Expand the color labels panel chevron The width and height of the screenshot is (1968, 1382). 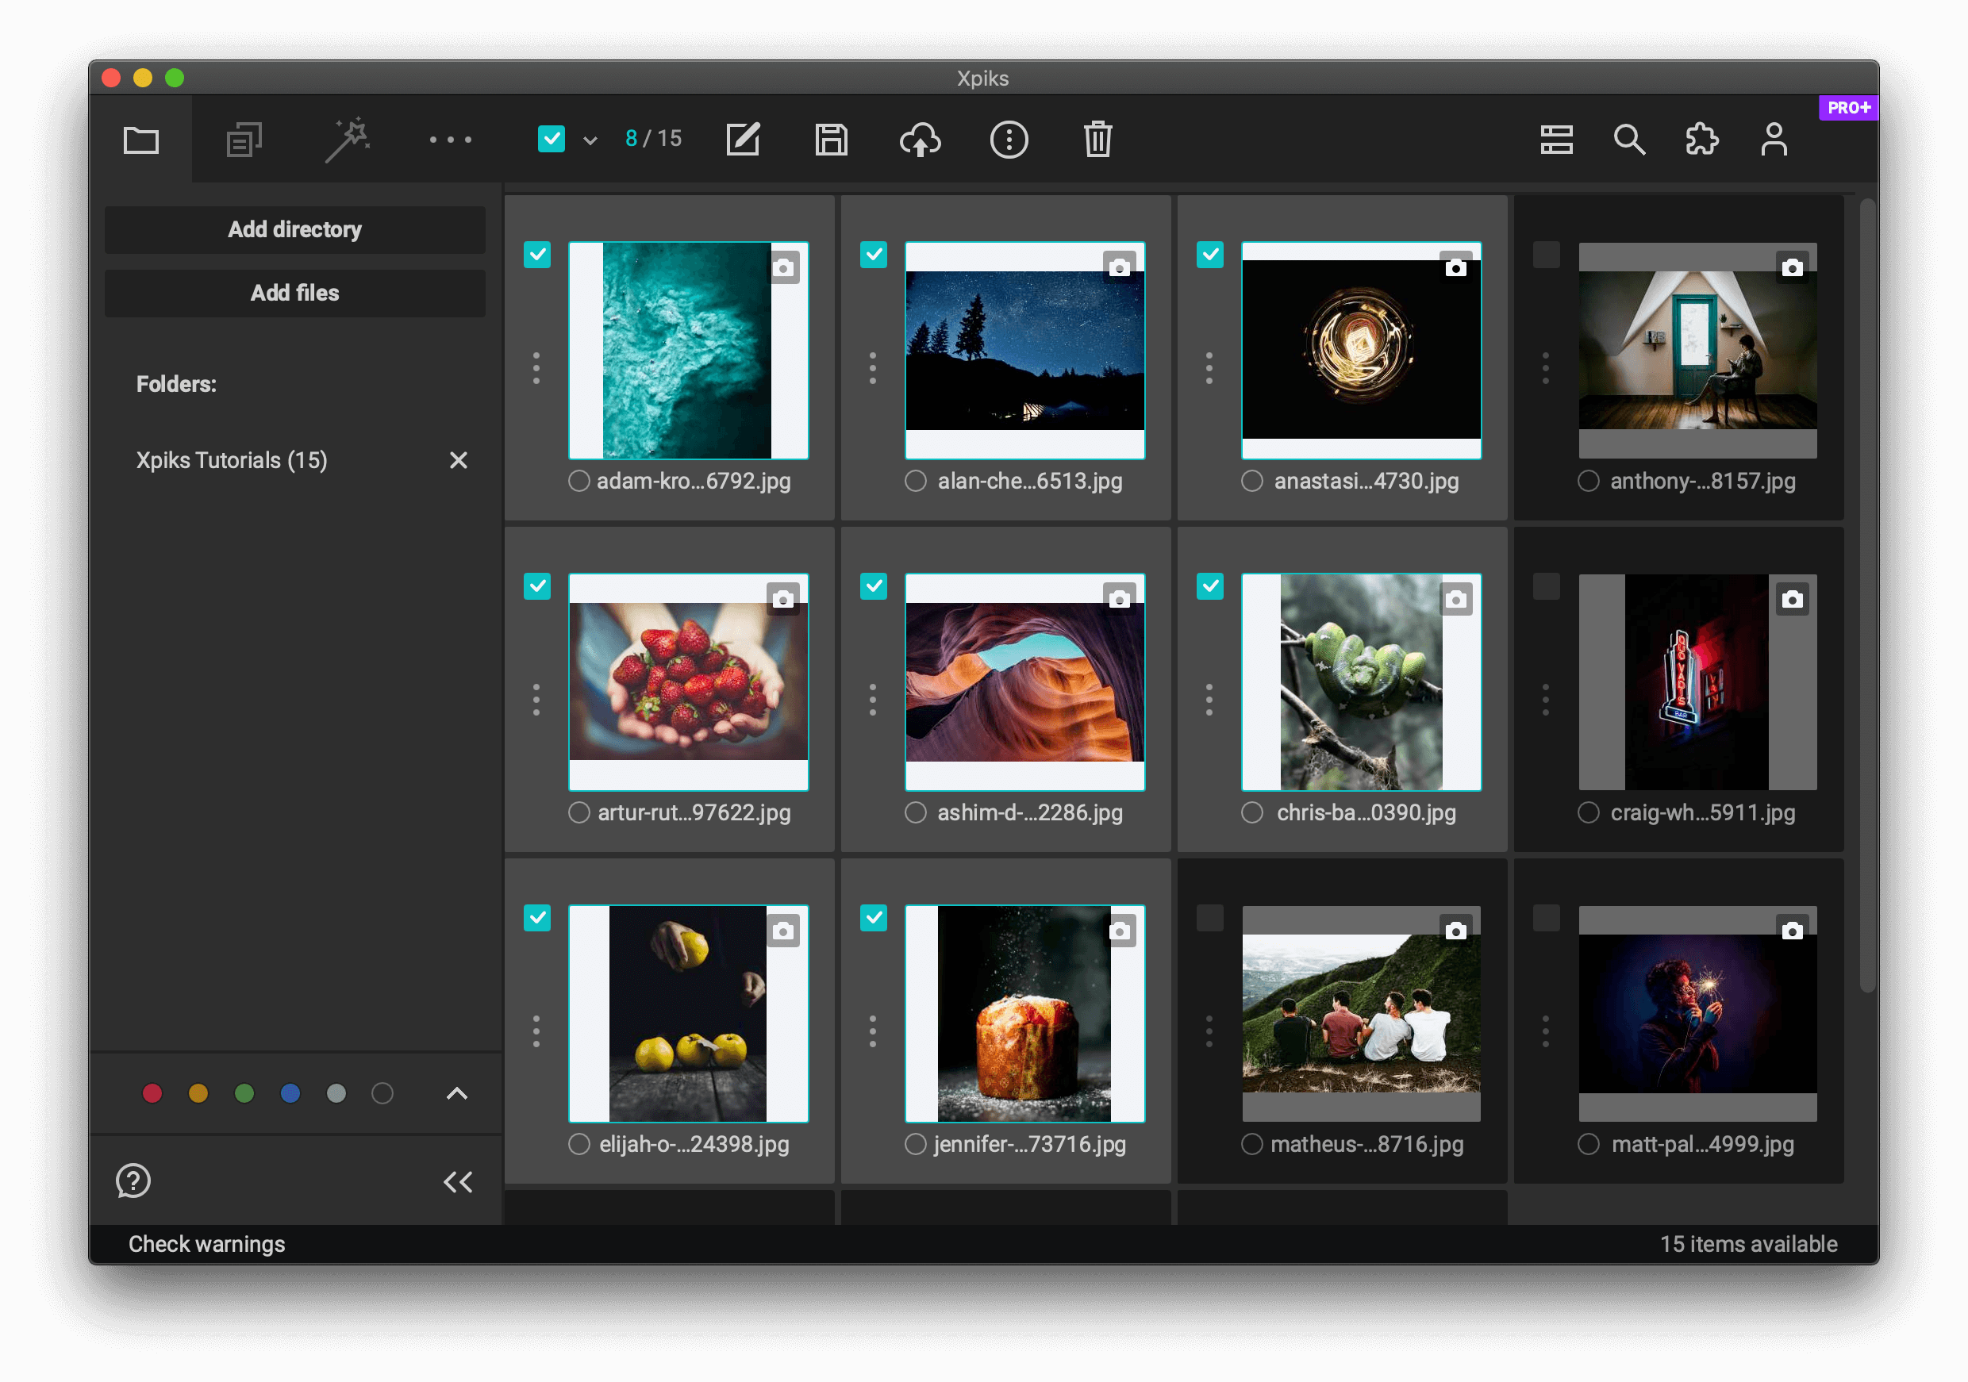point(457,1093)
